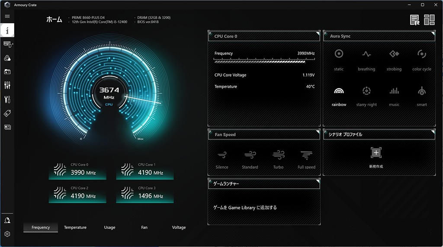Viewport: 443px width, 247px height.
Task: Open the wrench tools sidebar icon
Action: (7, 99)
